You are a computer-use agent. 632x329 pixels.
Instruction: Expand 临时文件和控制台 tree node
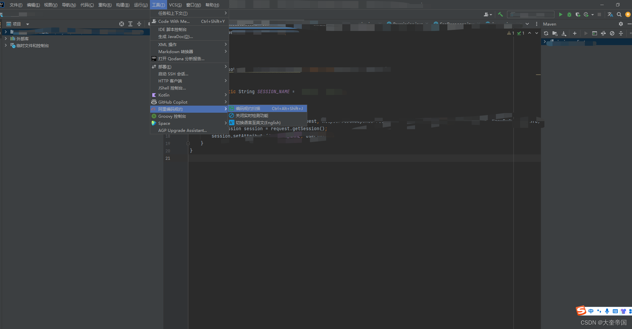pyautogui.click(x=6, y=45)
